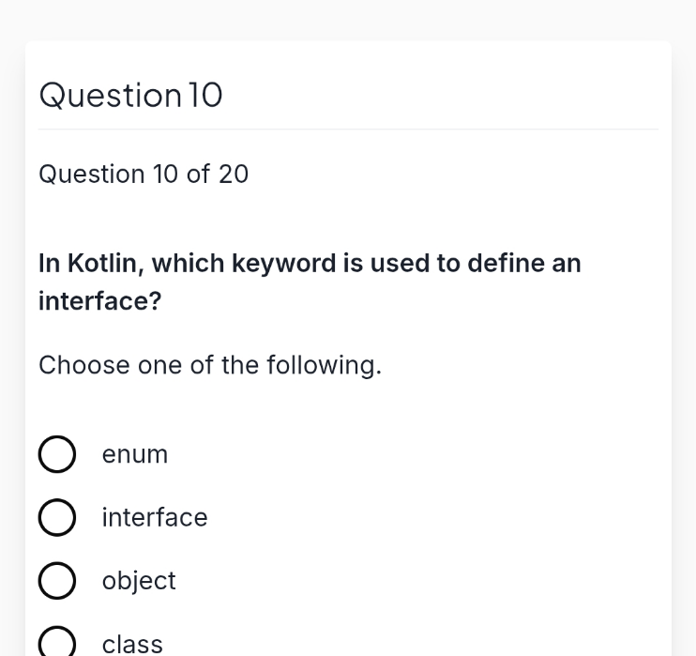
Task: Click the bold Kotlin question prompt
Action: [310, 282]
